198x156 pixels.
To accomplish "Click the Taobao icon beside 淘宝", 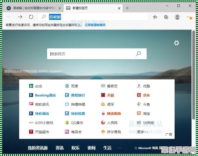I will 139,113.
